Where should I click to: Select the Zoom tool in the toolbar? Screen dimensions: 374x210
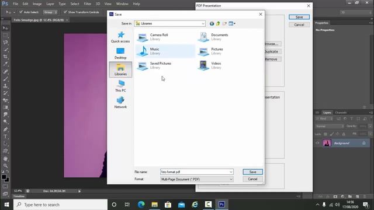pyautogui.click(x=5, y=166)
